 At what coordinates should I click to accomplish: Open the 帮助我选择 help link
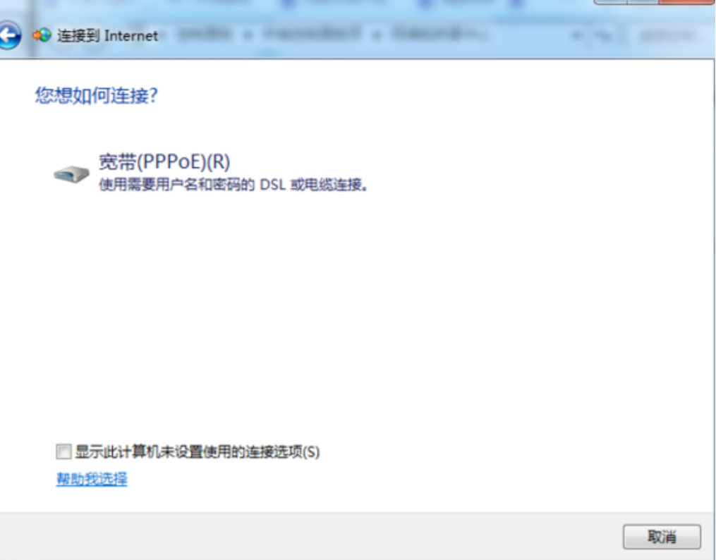[92, 479]
